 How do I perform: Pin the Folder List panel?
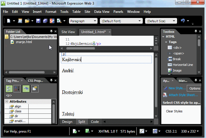(51, 31)
